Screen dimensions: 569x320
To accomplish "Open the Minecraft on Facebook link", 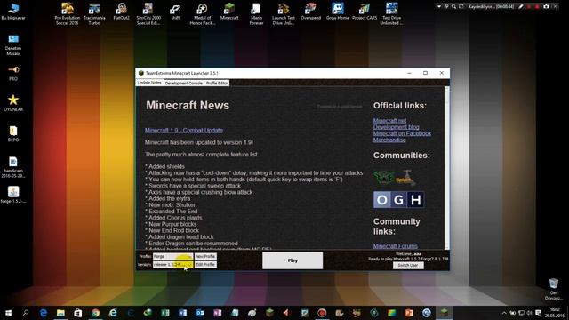I will tap(402, 133).
